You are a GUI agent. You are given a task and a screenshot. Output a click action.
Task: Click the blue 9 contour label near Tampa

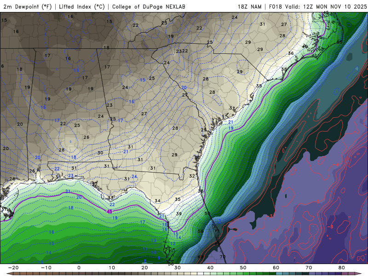159,258
